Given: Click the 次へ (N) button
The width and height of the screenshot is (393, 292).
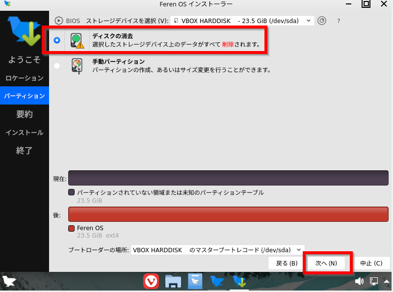Looking at the screenshot, I should [326, 263].
